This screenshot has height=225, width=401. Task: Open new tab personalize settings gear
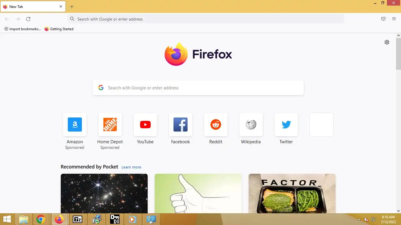tap(387, 42)
